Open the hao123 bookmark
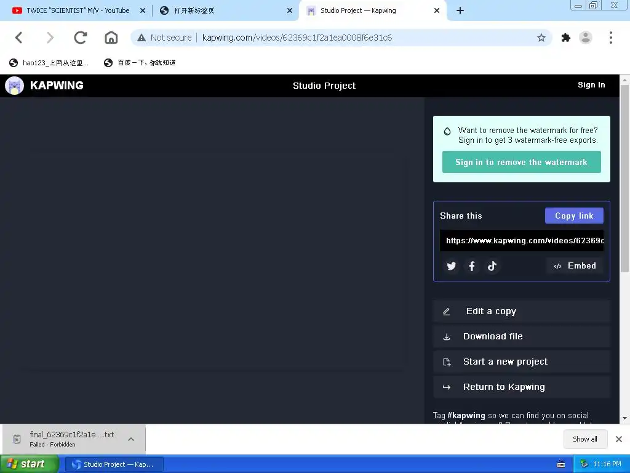630x473 pixels. [49, 63]
